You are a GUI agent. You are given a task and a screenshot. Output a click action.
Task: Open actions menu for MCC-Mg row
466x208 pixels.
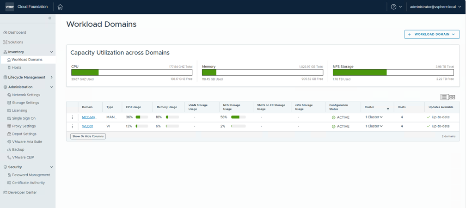click(72, 117)
